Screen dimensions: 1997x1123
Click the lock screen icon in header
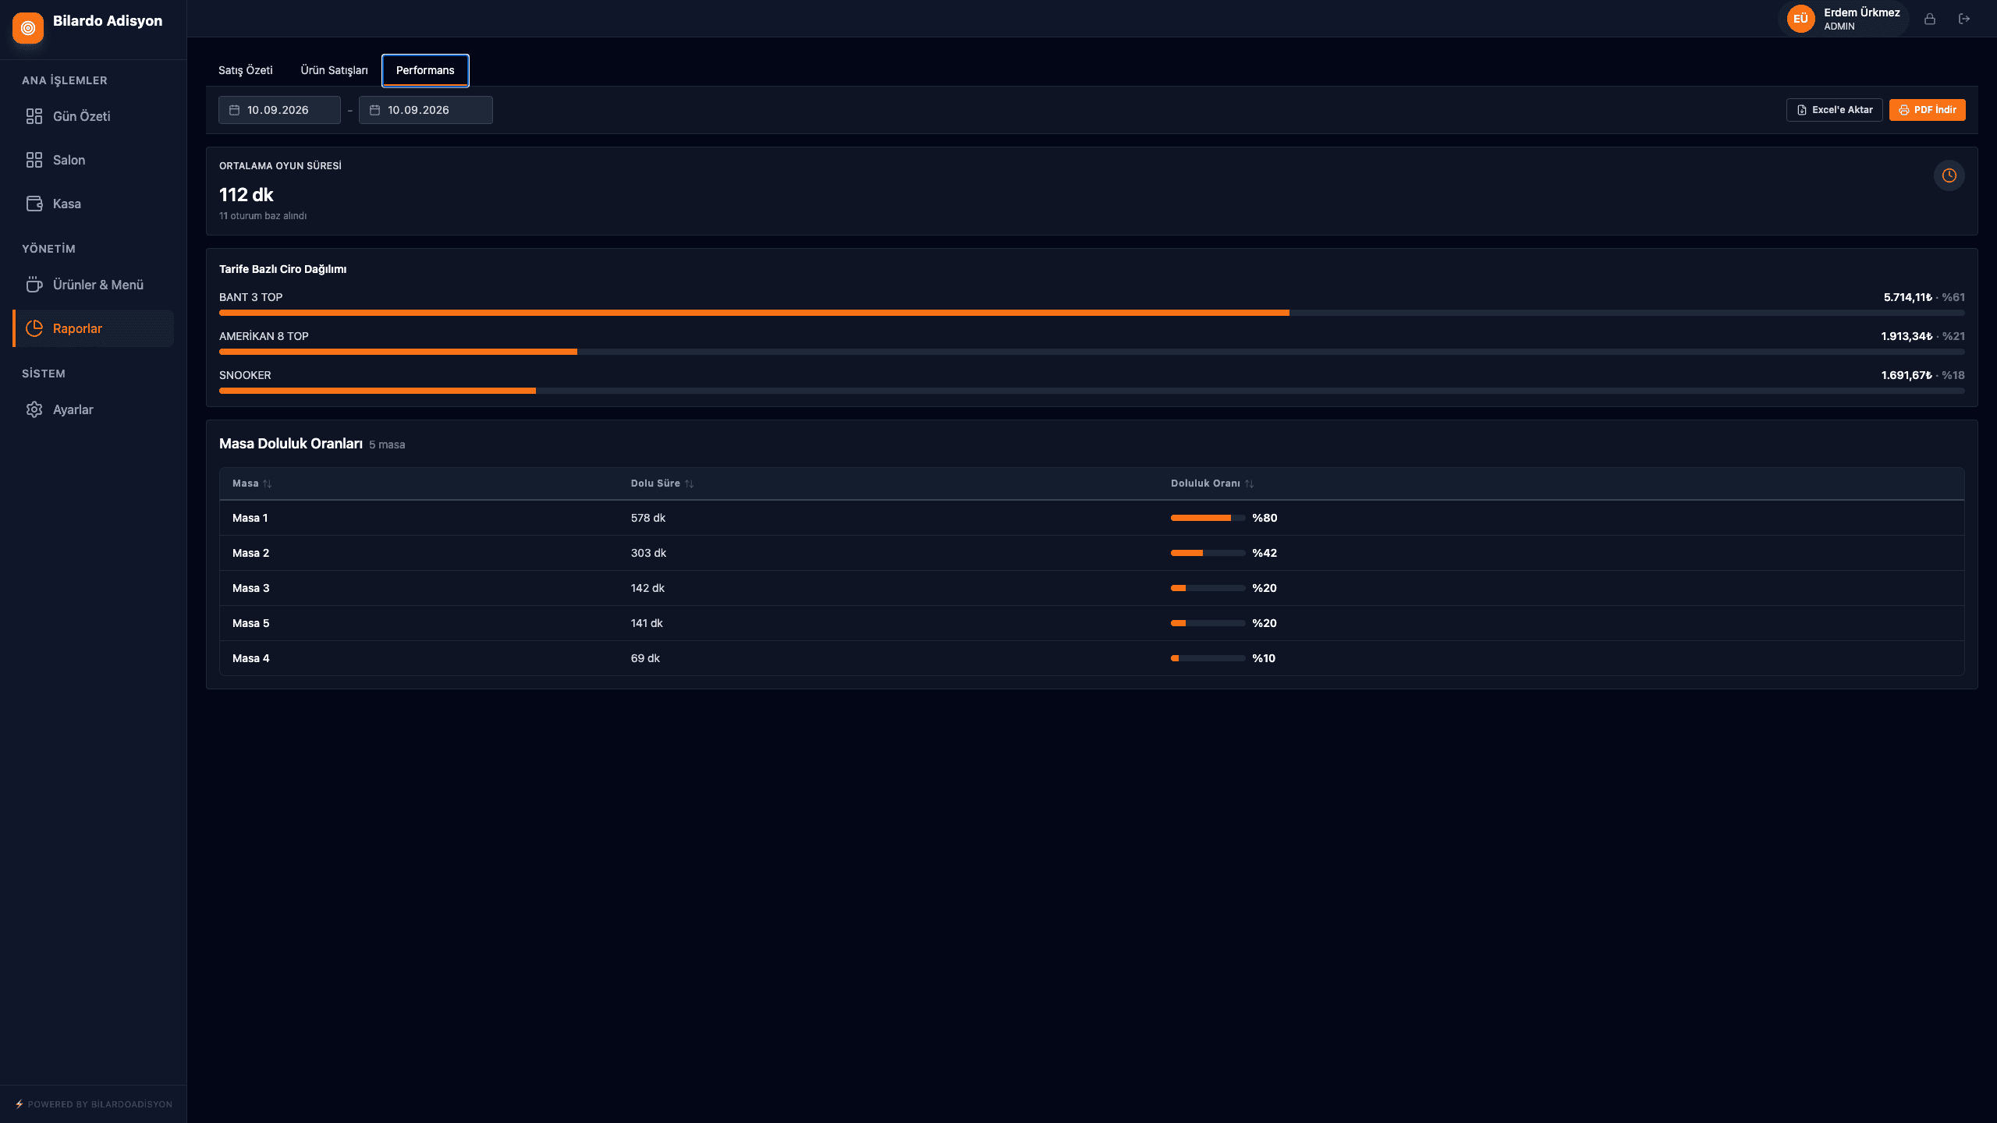click(x=1930, y=19)
